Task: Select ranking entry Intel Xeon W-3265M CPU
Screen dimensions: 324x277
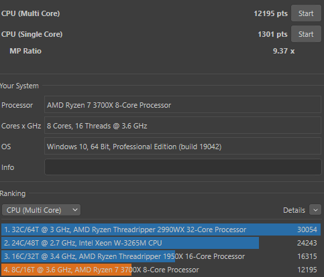Action: [x=161, y=243]
